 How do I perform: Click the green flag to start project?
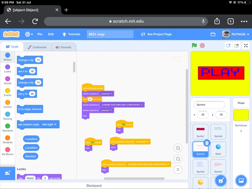194,46
